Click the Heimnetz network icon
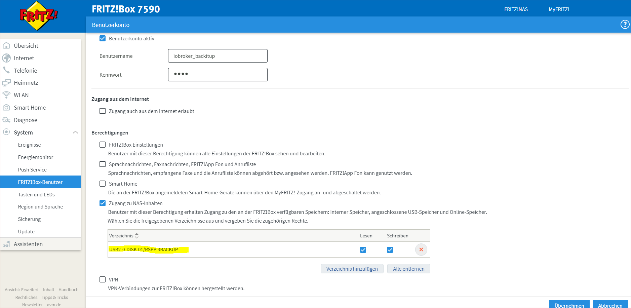631x308 pixels. point(6,83)
